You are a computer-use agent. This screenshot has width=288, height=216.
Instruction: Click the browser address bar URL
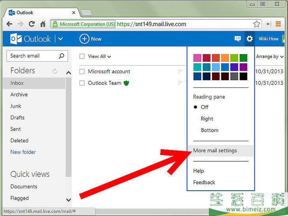[152, 24]
